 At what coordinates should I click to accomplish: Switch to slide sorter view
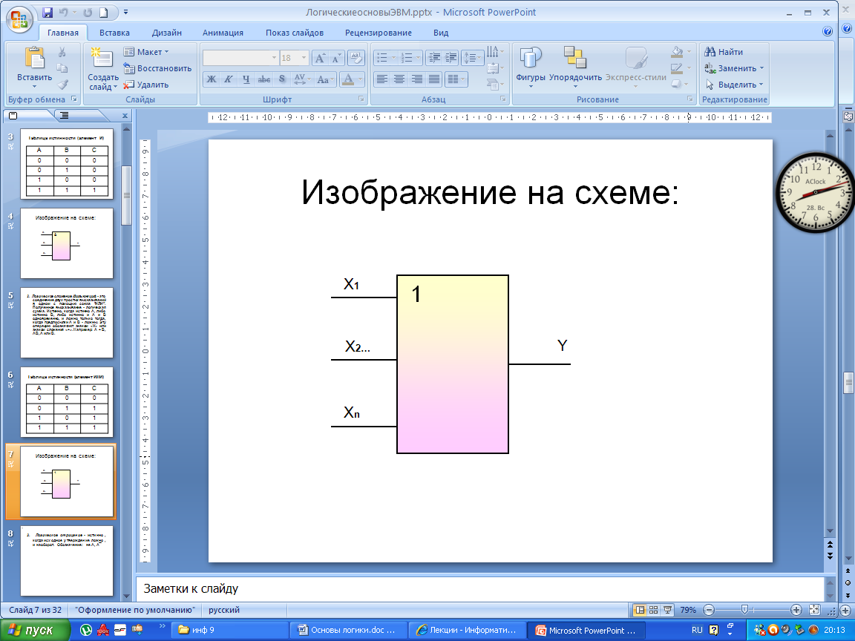coord(653,610)
